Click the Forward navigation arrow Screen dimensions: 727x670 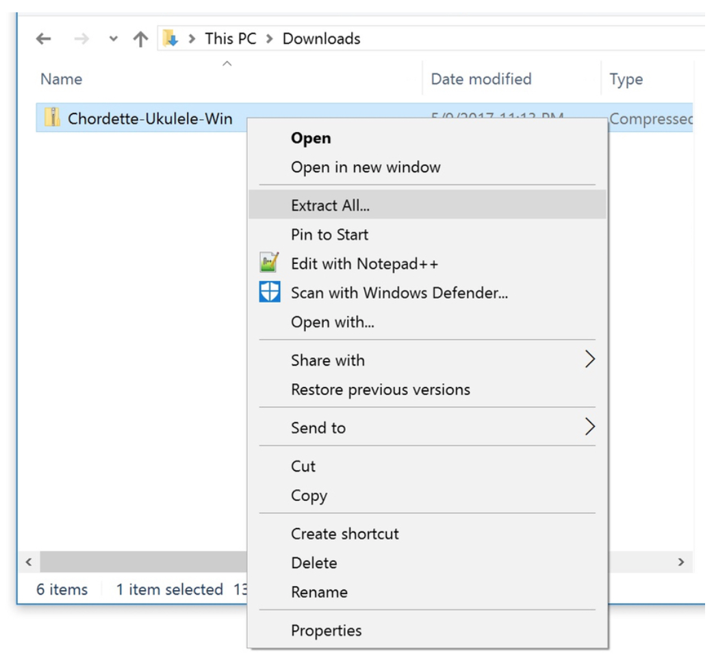81,39
